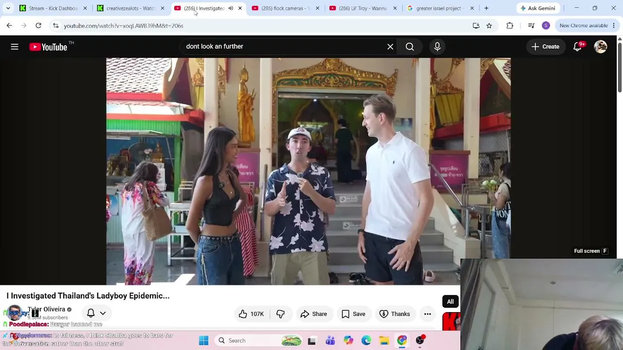Open subscription notification bell dropdown
Image resolution: width=623 pixels, height=350 pixels.
click(x=96, y=313)
